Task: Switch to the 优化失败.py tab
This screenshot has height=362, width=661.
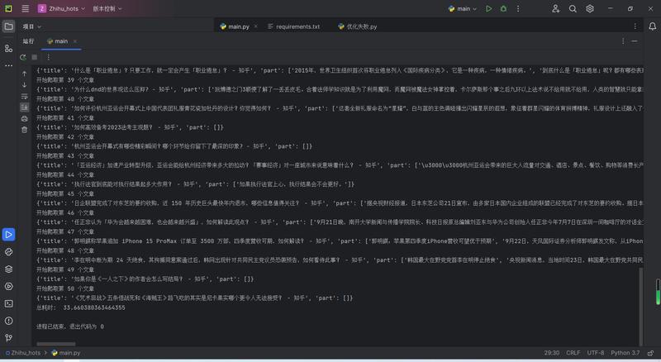Action: (x=358, y=26)
